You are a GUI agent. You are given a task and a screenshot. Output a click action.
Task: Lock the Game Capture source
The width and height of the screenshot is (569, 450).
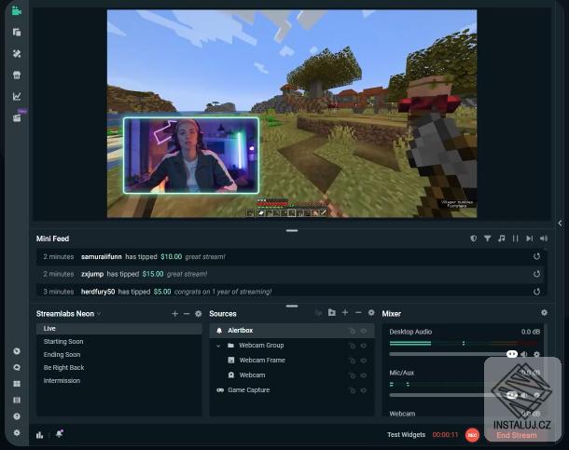352,390
